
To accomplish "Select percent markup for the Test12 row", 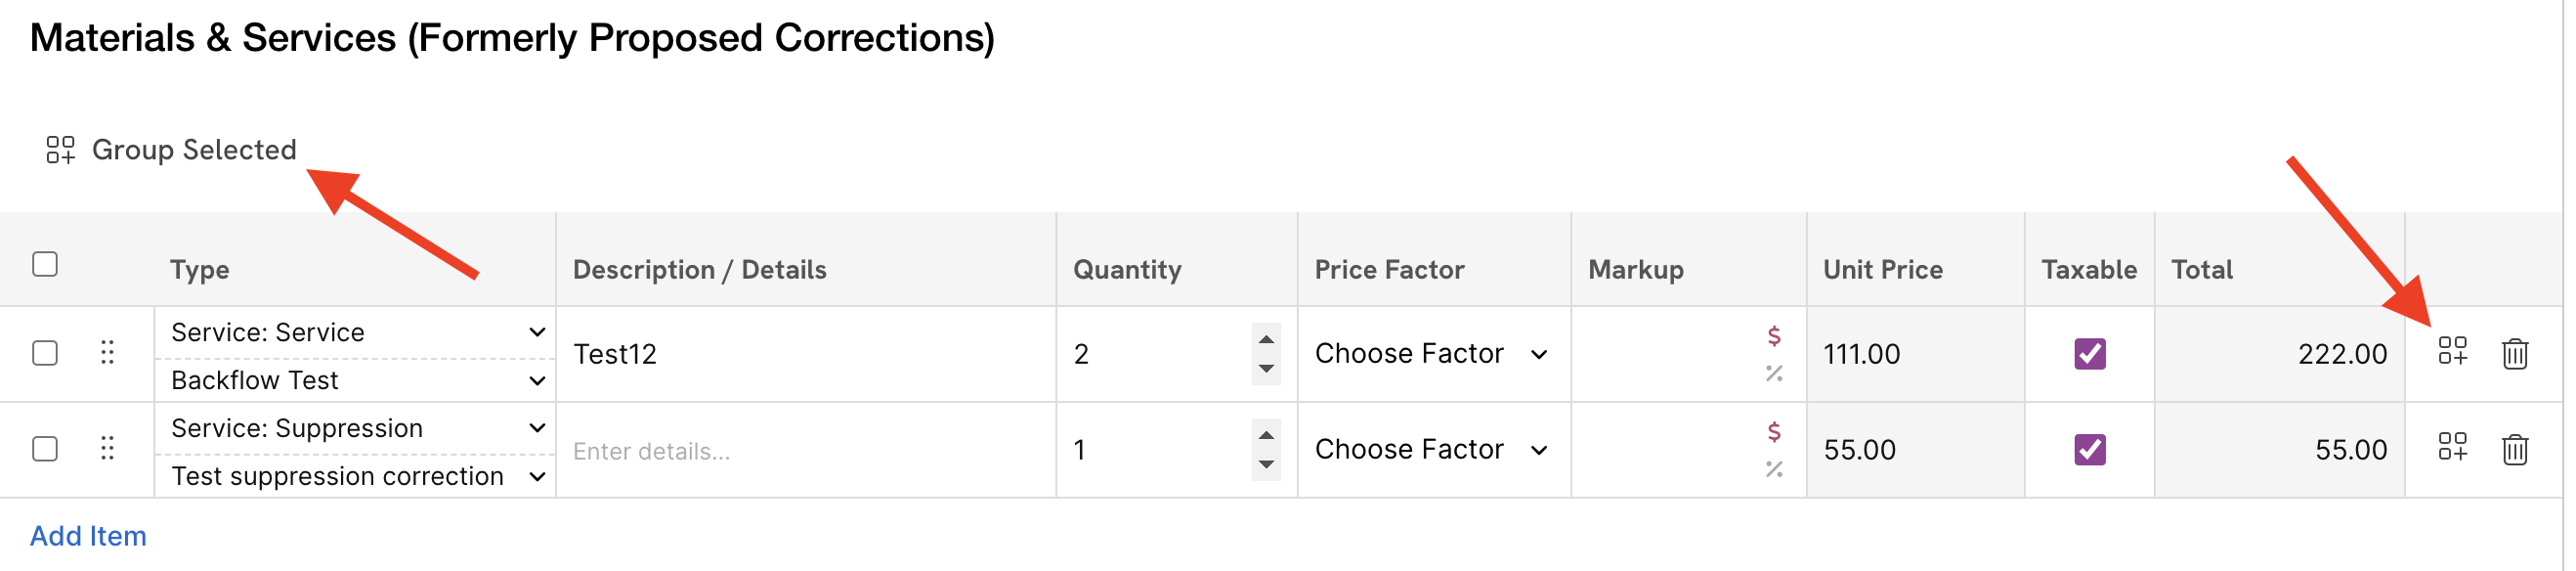I will coord(1773,374).
